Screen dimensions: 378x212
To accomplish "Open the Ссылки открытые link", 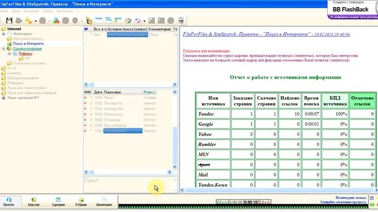I will point(27,48).
